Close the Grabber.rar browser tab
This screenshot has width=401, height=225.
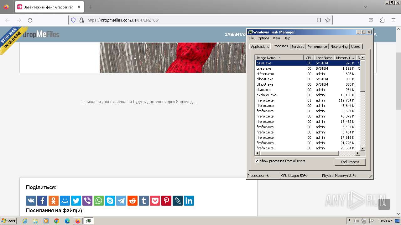[x=79, y=7]
